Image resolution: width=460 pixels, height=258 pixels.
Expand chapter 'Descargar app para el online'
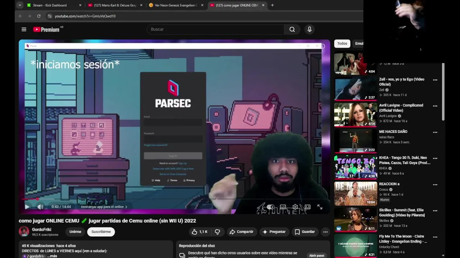click(x=104, y=207)
